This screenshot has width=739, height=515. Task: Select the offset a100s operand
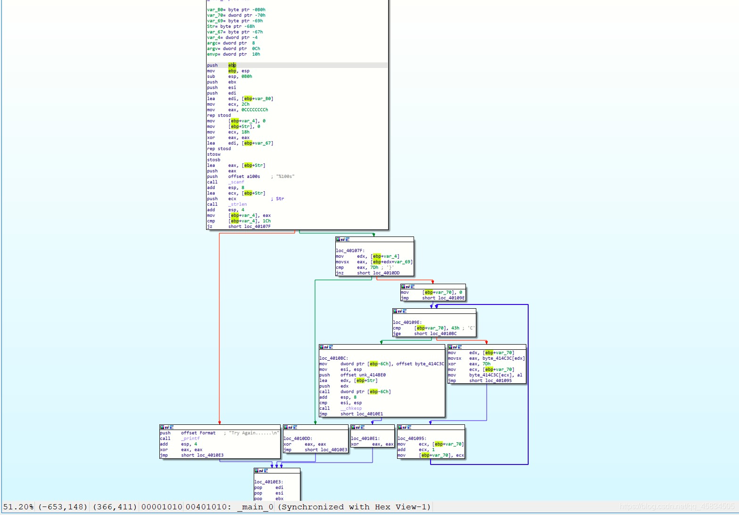click(244, 177)
